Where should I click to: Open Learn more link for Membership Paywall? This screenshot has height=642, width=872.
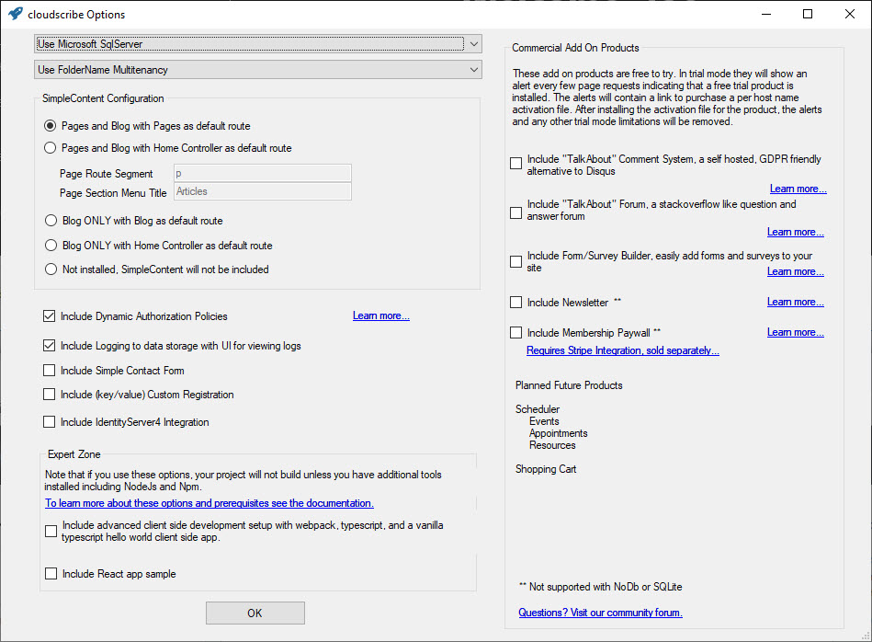795,332
